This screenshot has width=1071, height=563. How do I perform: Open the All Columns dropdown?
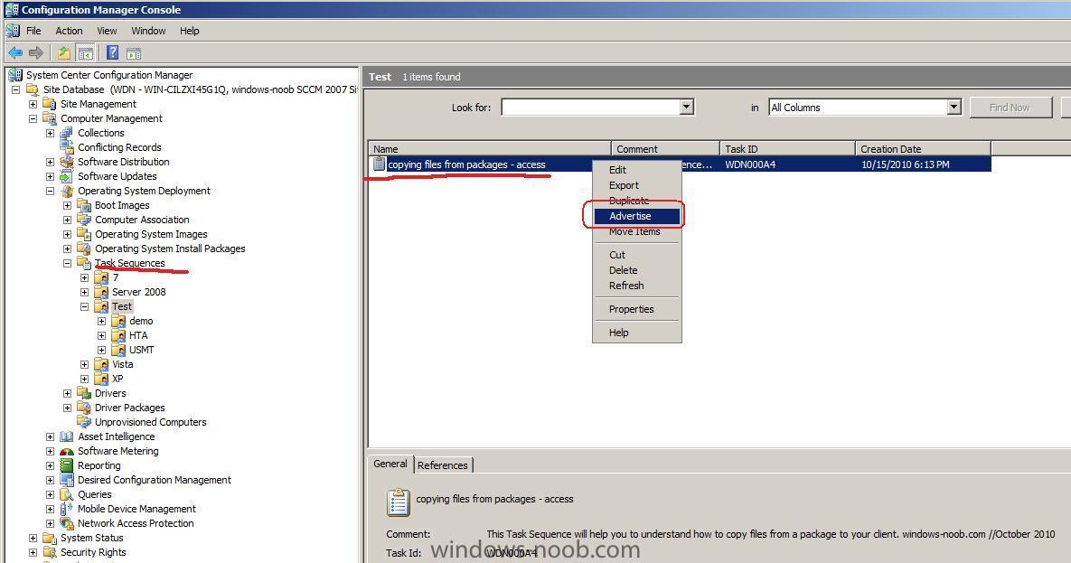tap(954, 108)
